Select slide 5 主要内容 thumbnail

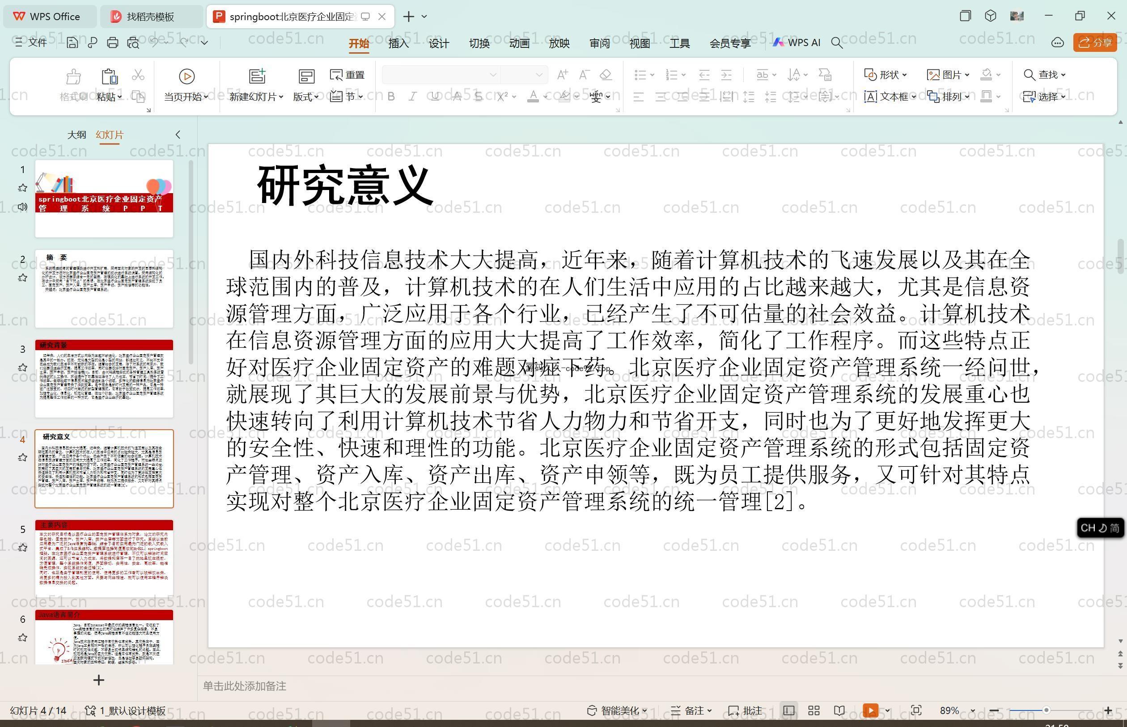click(104, 558)
